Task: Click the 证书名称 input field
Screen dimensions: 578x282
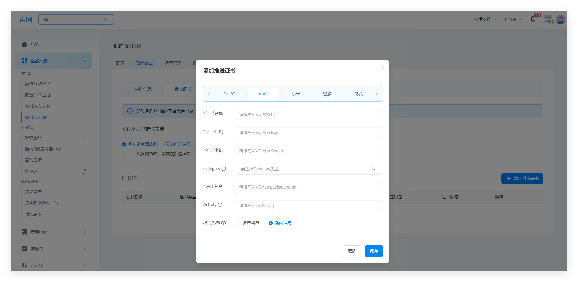Action: (x=309, y=115)
